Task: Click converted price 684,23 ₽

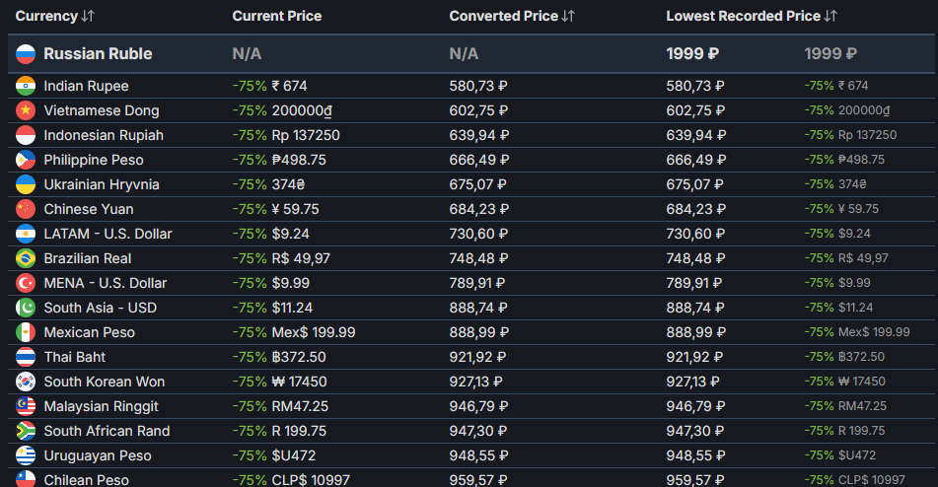Action: 479,209
